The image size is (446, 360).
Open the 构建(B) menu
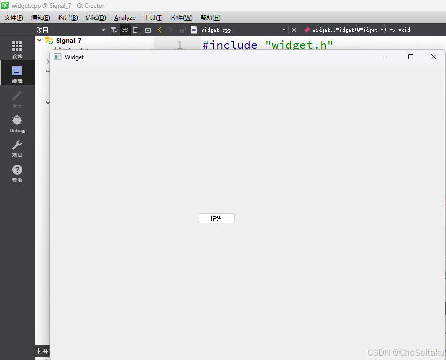(x=68, y=18)
